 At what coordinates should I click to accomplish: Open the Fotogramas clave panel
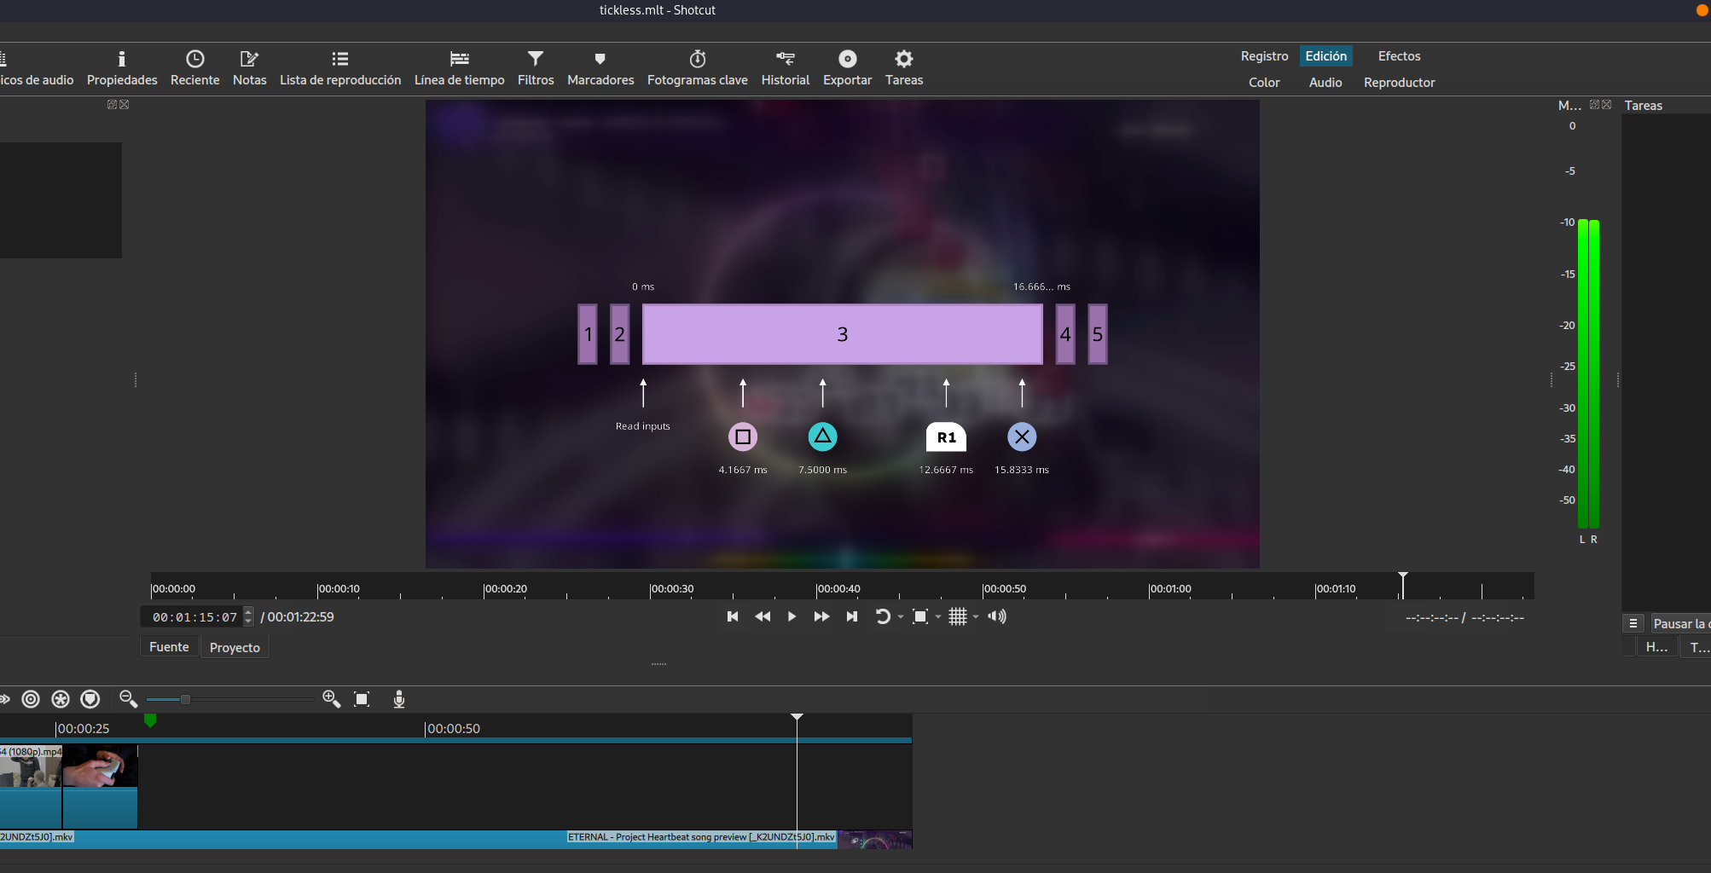(697, 68)
